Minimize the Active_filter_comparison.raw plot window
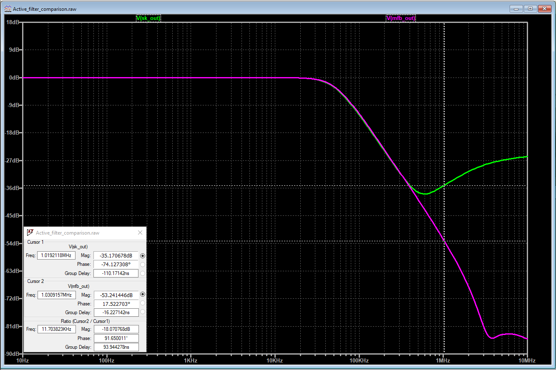Screen dimensions: 556x370 pyautogui.click(x=516, y=8)
